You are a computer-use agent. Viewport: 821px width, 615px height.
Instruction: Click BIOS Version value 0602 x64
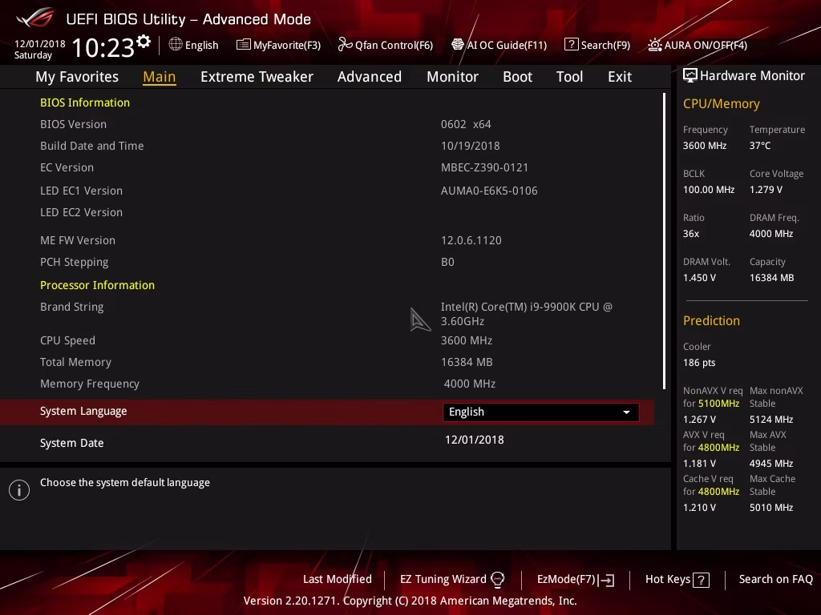coord(466,124)
